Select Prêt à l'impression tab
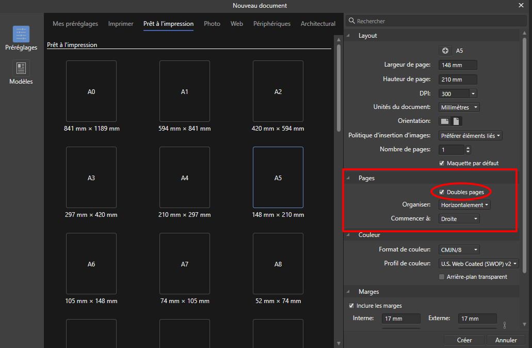Screen dimensions: 532x348 (x=168, y=24)
